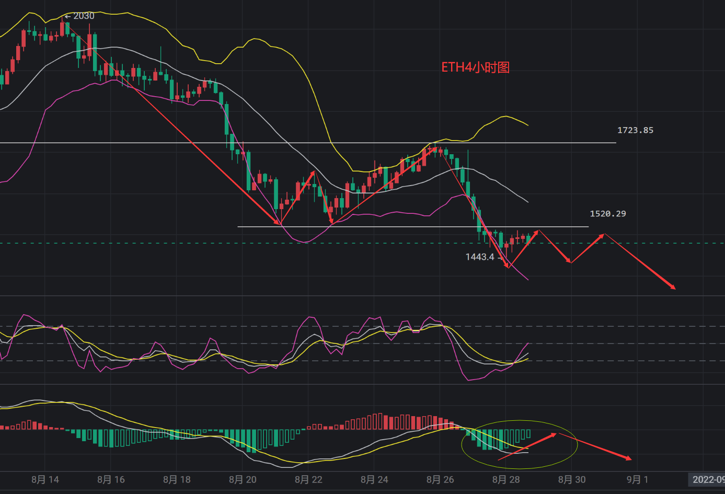725x494 pixels.
Task: Pick the 8月 24 date axis label
Action: [374, 479]
